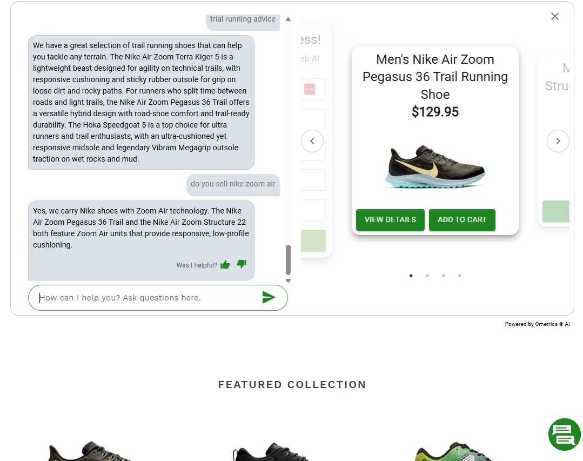Add Nike Pegasus 36 Trail to cart
This screenshot has width=583, height=461.
(462, 220)
